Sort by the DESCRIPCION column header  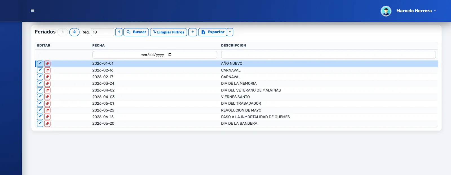point(233,45)
